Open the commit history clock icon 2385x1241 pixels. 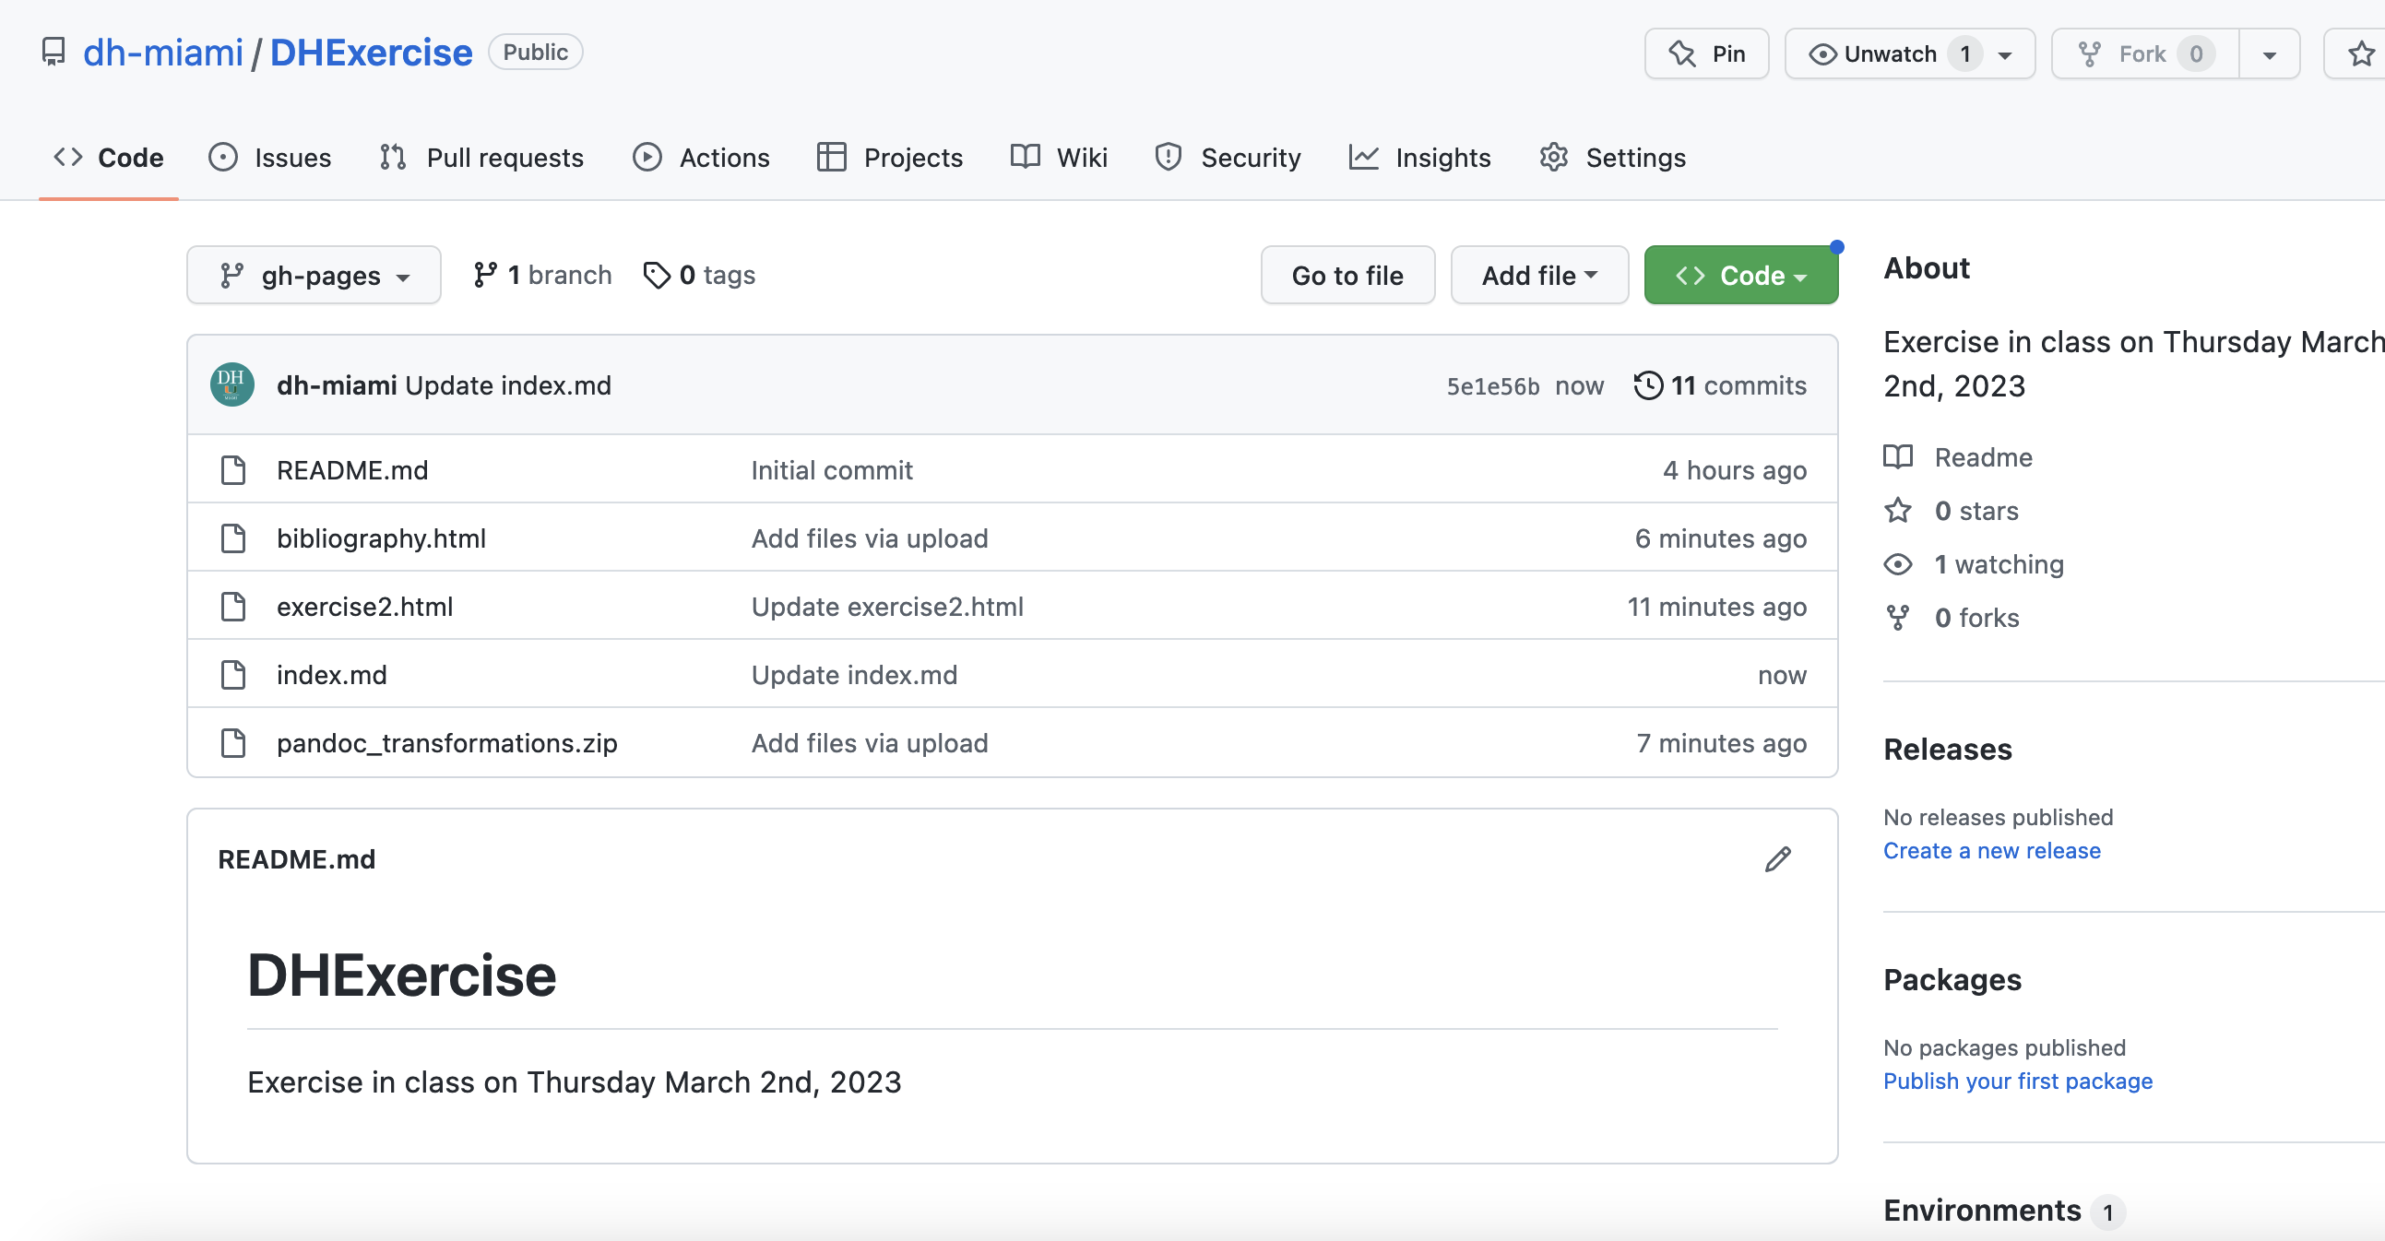1647,385
